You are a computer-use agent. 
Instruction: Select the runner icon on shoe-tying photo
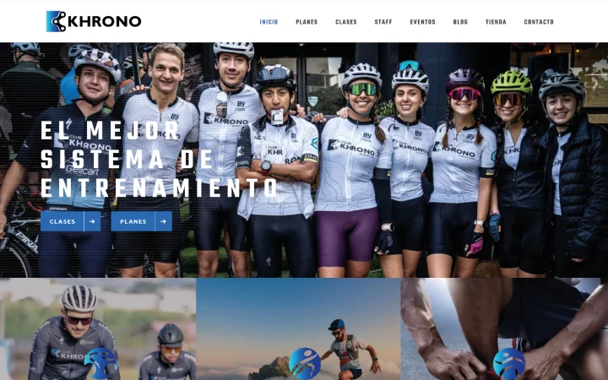click(x=509, y=363)
